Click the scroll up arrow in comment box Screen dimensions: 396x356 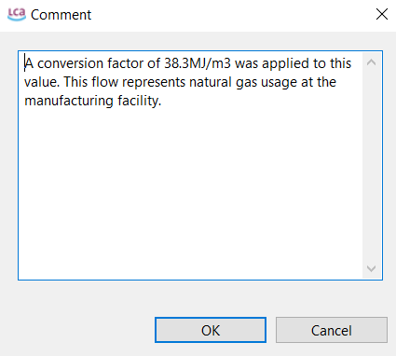coord(371,62)
